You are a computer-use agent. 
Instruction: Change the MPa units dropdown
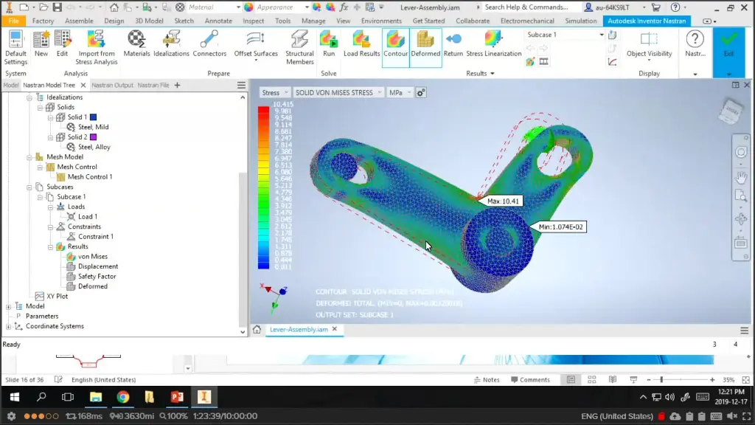click(400, 92)
